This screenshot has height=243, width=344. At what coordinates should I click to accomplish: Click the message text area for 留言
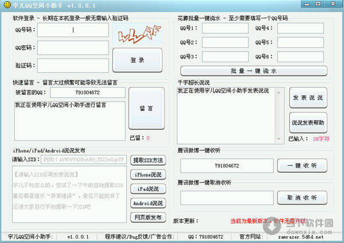click(x=70, y=121)
